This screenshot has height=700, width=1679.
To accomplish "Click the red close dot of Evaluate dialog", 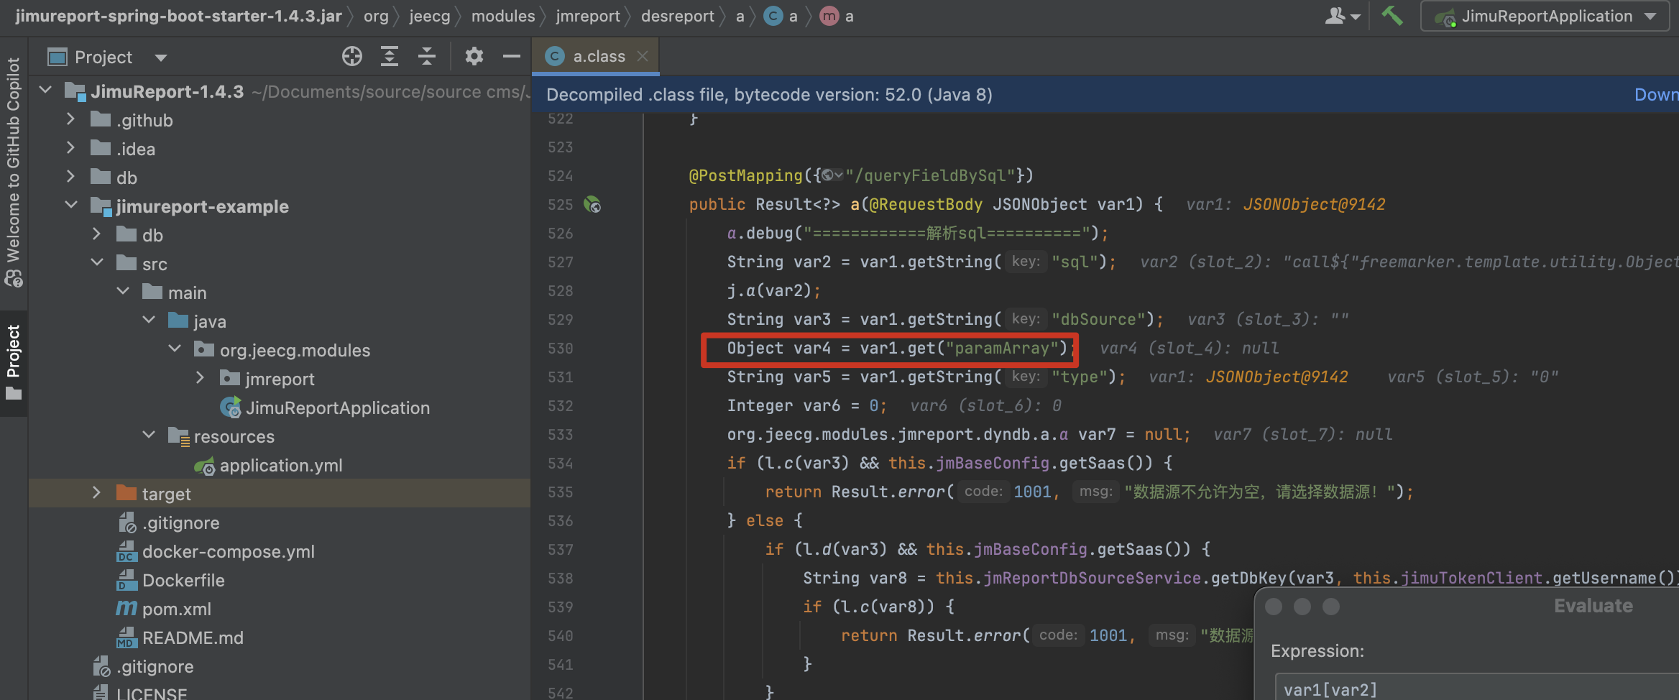I will coord(1274,607).
